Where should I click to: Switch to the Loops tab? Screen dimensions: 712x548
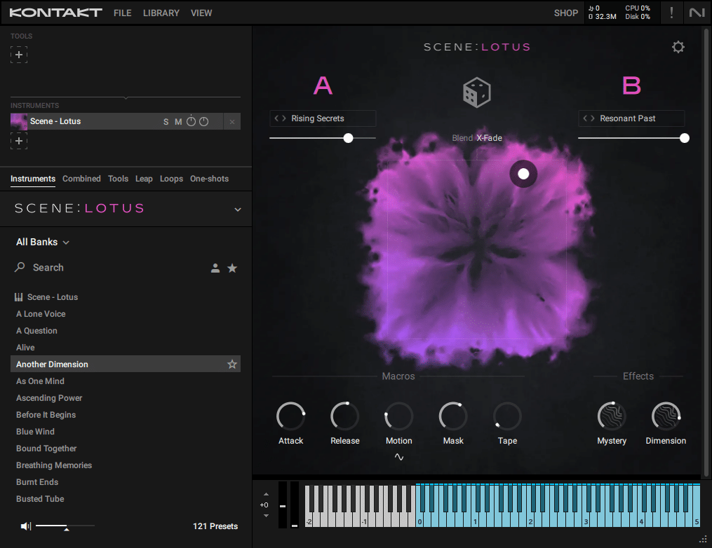(x=171, y=179)
